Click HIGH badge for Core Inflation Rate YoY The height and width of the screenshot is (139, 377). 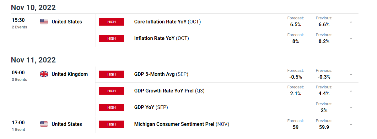(111, 22)
